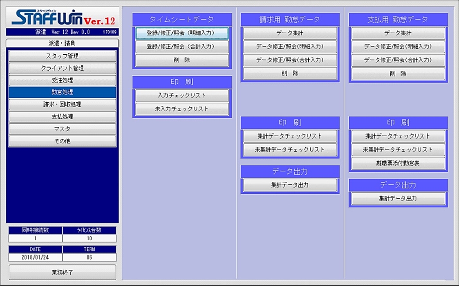Open timesheet 登録/修正/照会(合計入力)

tap(182, 47)
